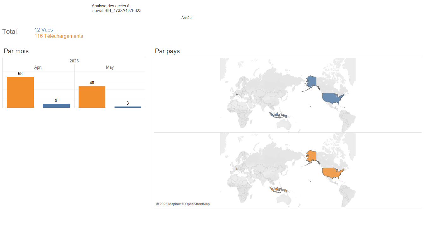The height and width of the screenshot is (242, 431).
Task: Select orange United States on lower map
Action: (x=332, y=173)
